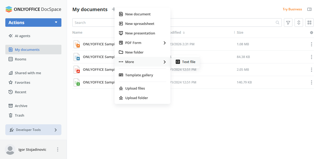Image resolution: width=319 pixels, height=159 pixels.
Task: Click the search magnifier icon
Action: tap(278, 23)
